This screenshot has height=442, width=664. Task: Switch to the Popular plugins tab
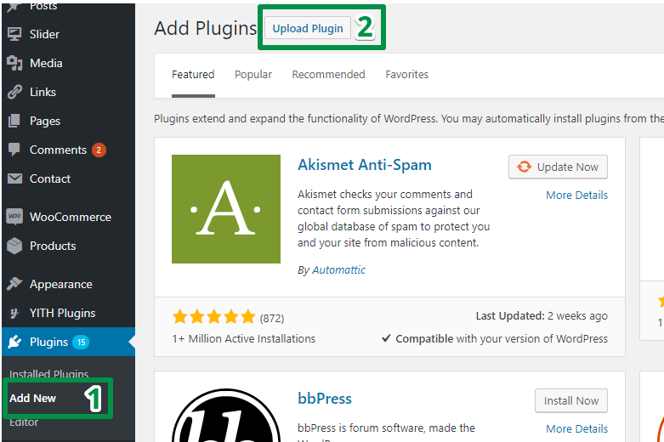tap(253, 75)
